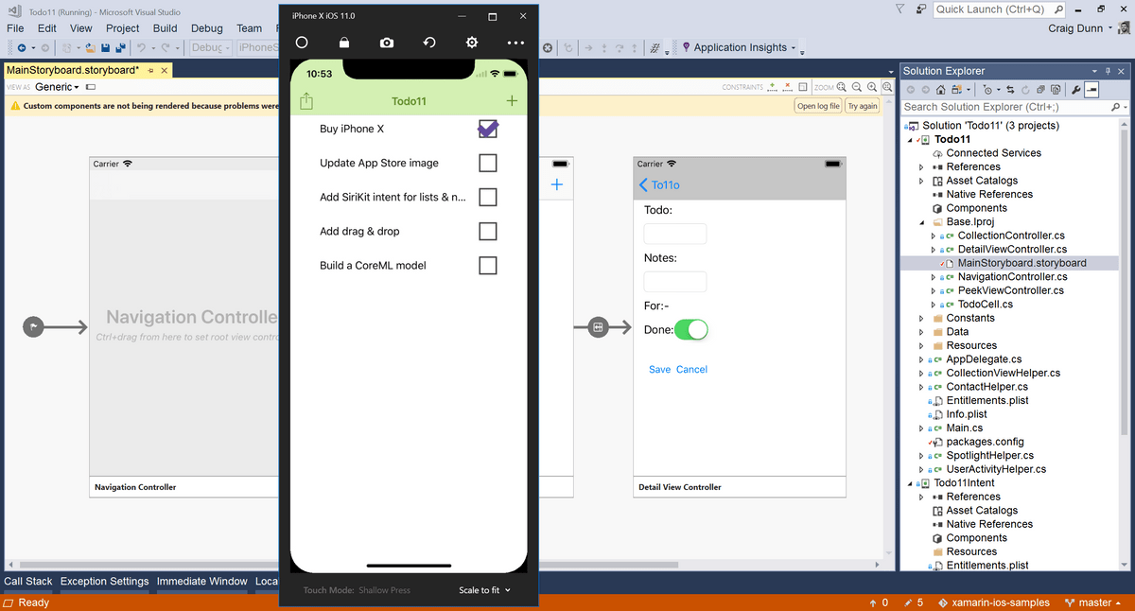
Task: Click the Cancel link in the detail view
Action: click(691, 369)
